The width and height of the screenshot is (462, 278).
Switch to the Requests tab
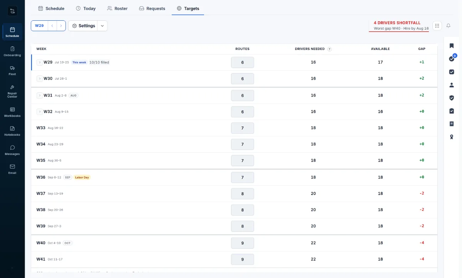[152, 8]
